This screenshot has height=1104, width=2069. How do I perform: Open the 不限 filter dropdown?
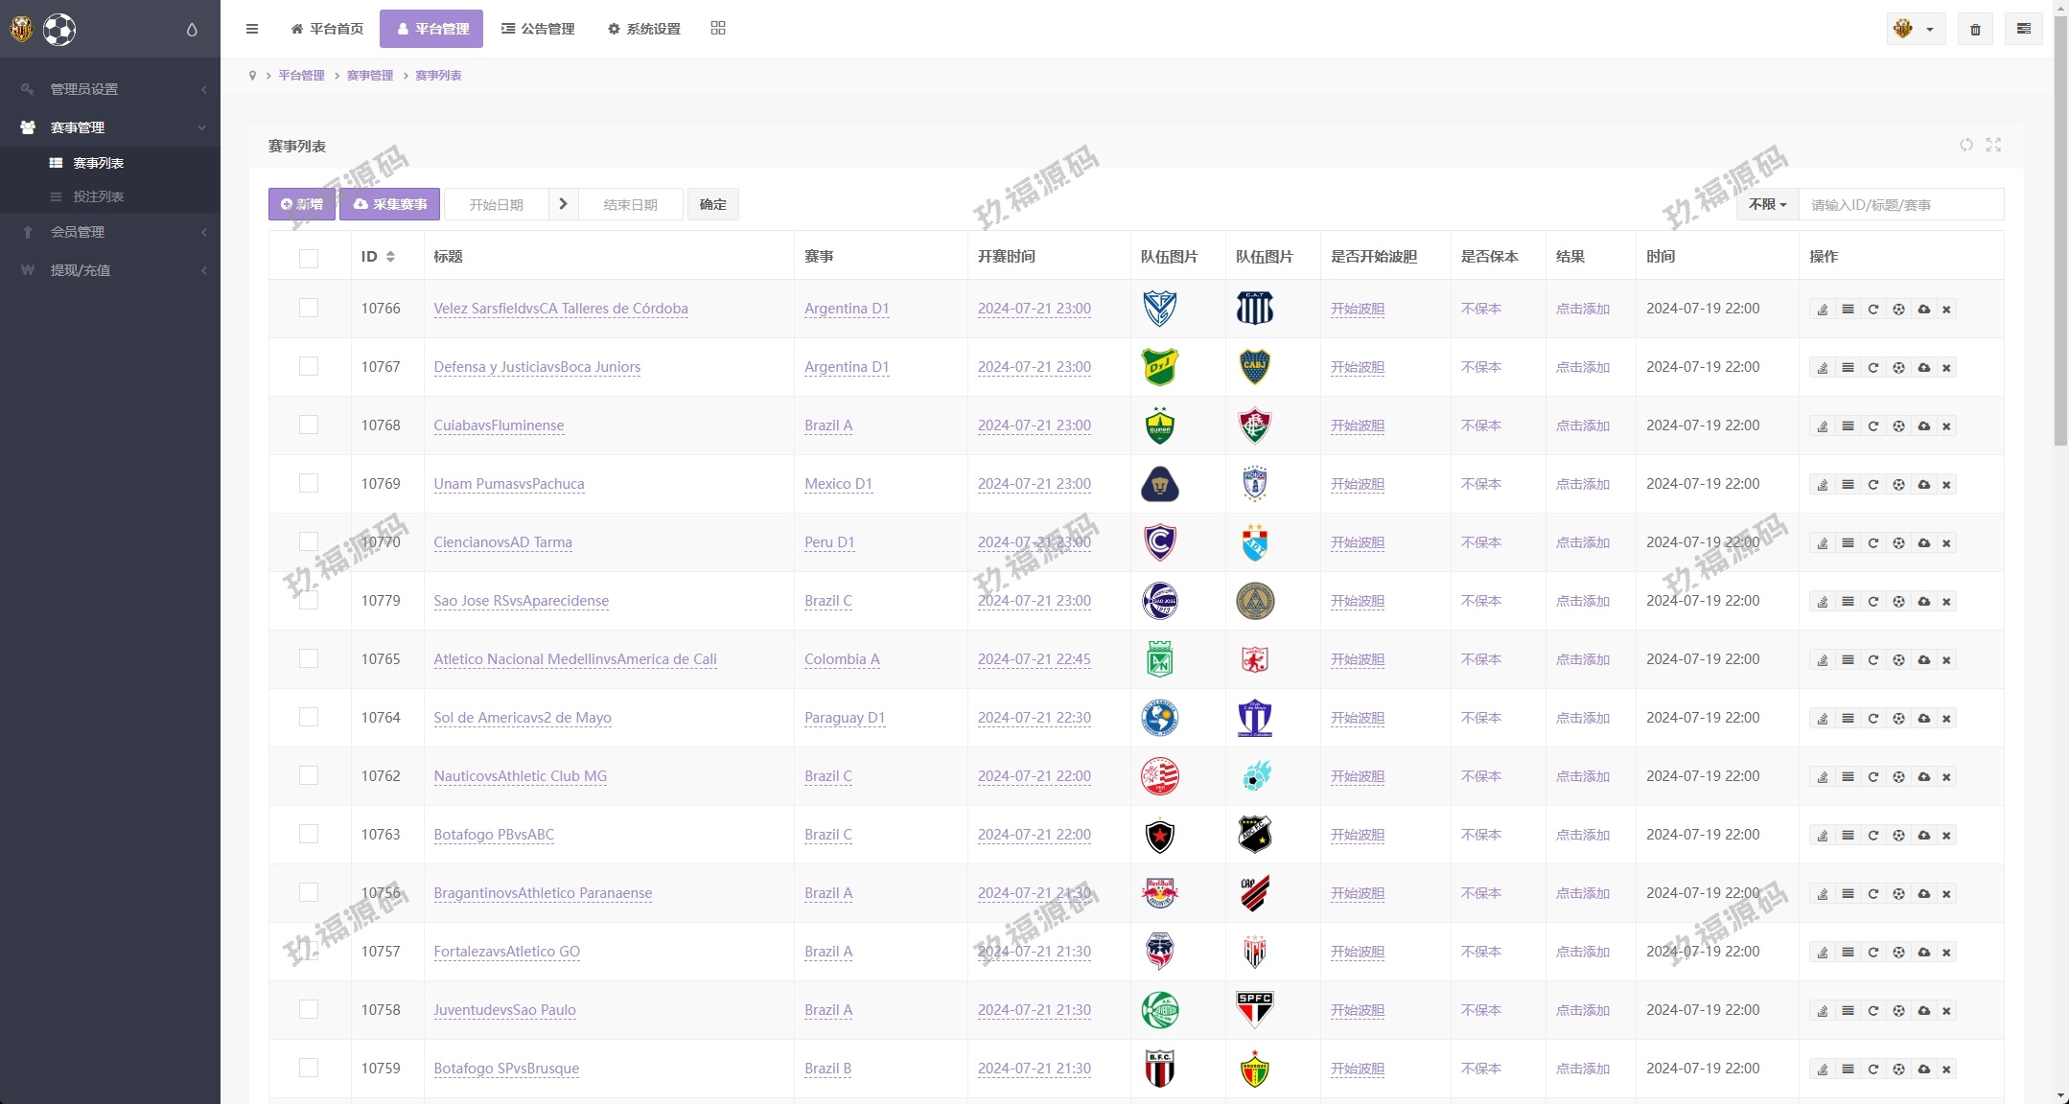click(1767, 204)
